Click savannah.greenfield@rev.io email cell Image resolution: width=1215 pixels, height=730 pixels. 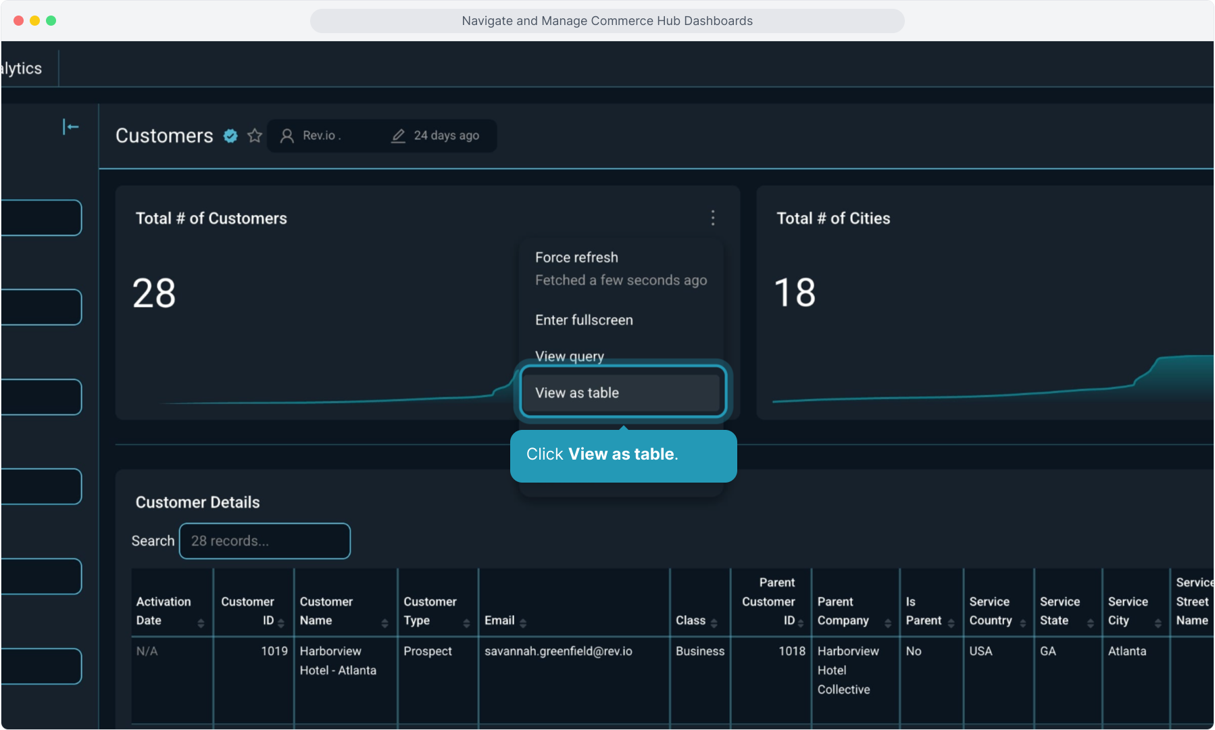558,652
